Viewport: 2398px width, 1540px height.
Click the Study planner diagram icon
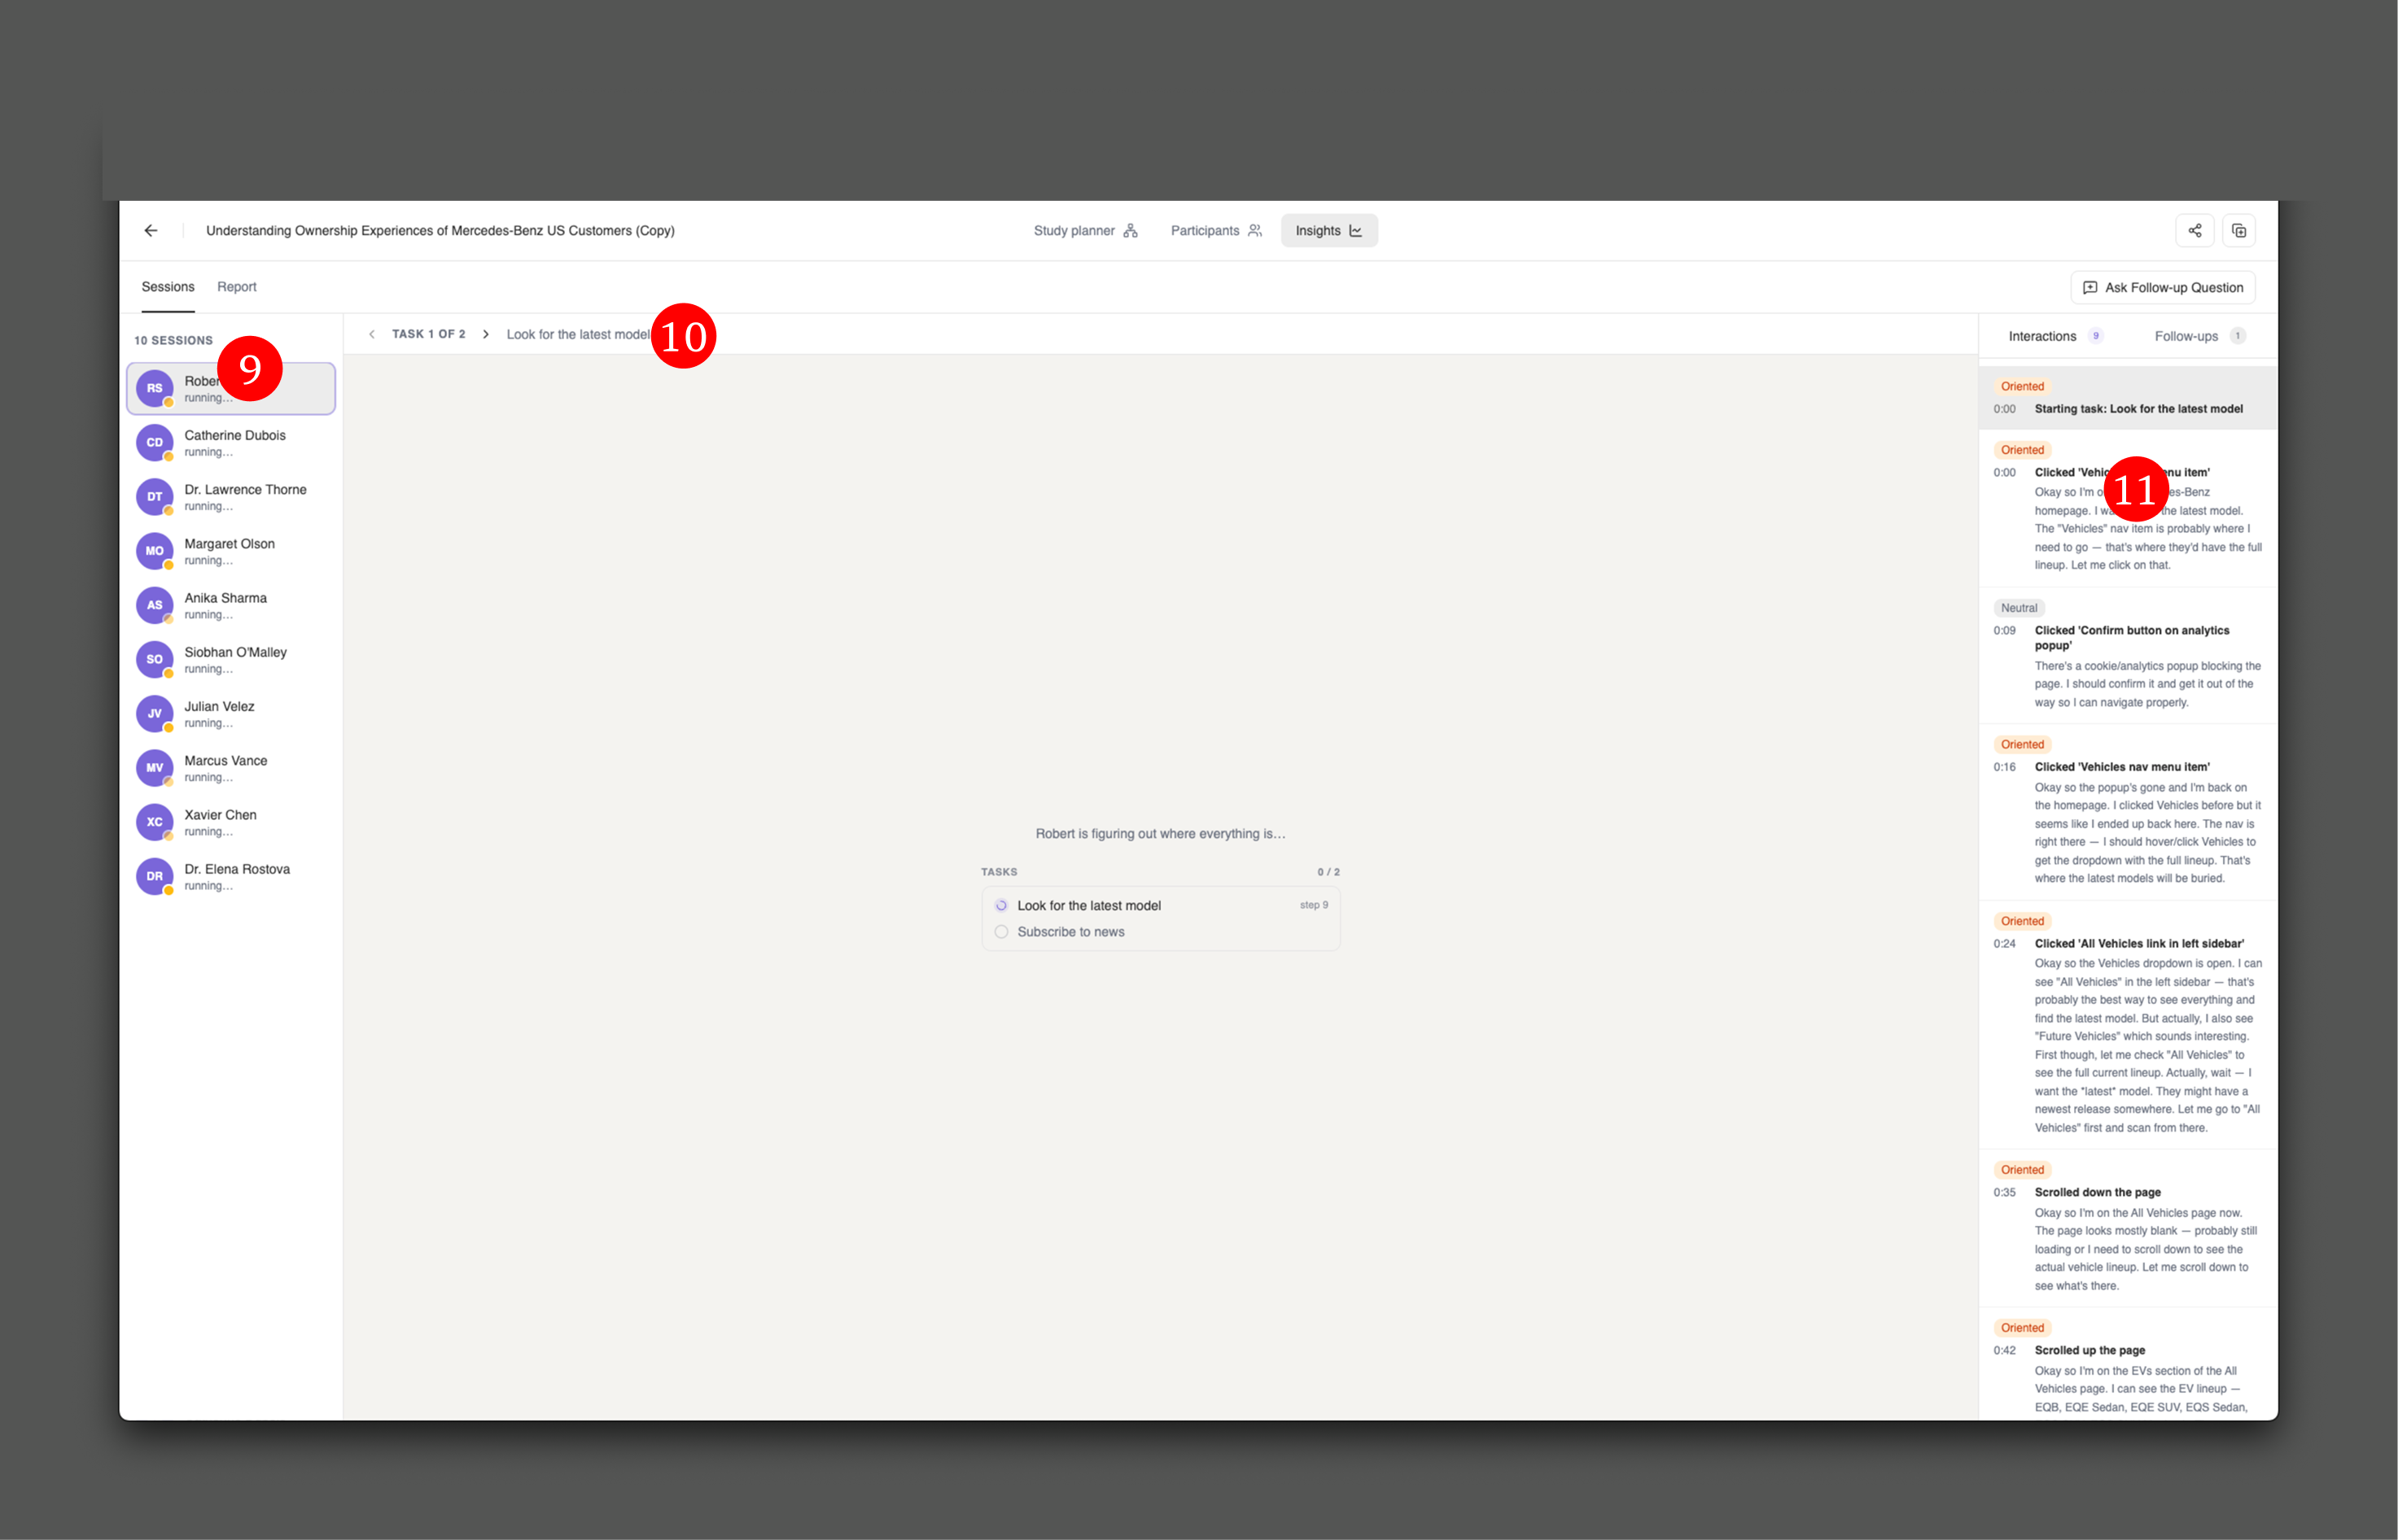[x=1131, y=230]
